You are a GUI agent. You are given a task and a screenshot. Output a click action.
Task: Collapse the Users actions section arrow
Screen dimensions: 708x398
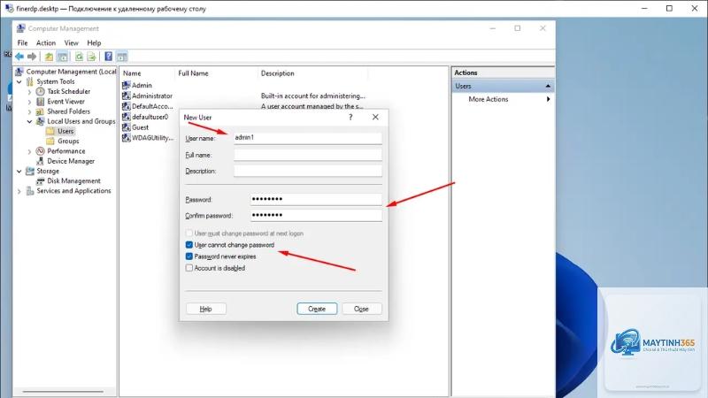[x=548, y=86]
